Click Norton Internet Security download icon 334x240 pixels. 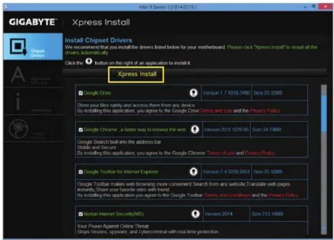click(x=195, y=214)
